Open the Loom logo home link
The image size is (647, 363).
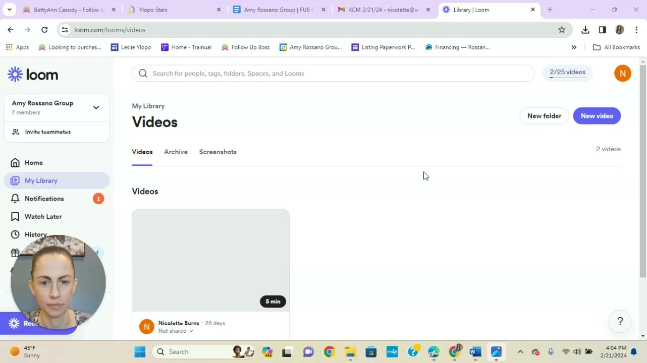tap(33, 75)
